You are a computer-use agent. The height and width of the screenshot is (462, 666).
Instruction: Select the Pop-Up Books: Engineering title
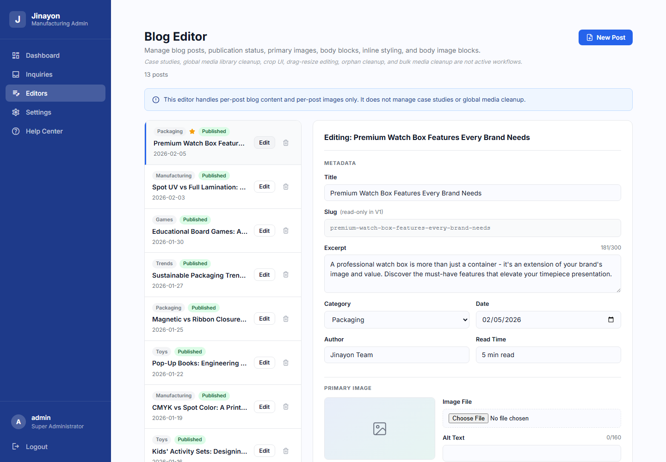[x=199, y=363]
